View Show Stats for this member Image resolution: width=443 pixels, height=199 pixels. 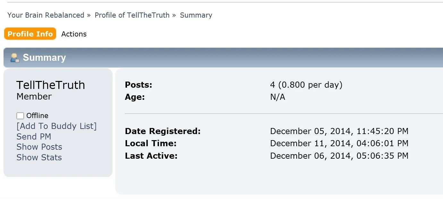click(39, 157)
